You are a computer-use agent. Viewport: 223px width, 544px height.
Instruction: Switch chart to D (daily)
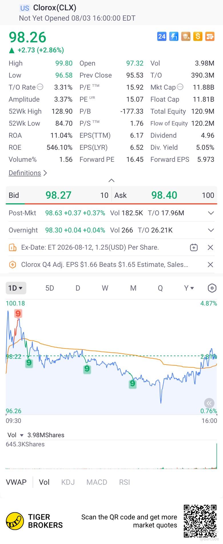pyautogui.click(x=78, y=288)
